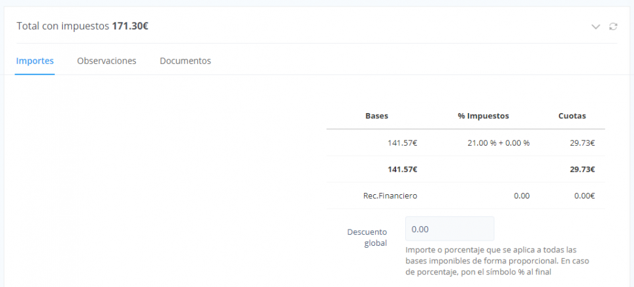Collapse the totals panel with chevron icon
Screen dimensions: 634x287
pyautogui.click(x=595, y=27)
